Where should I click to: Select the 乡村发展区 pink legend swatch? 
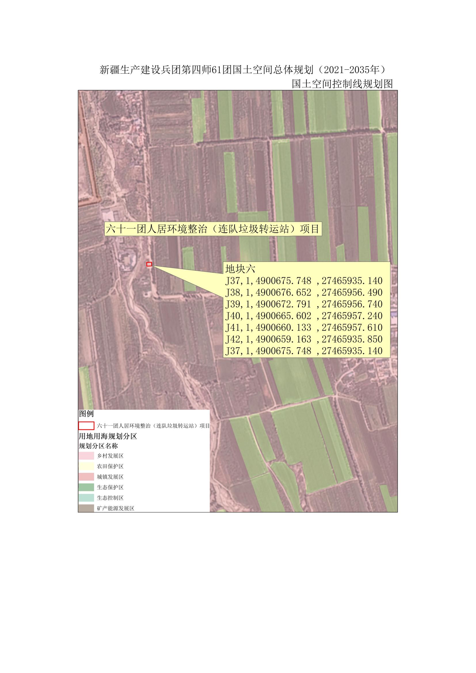86,456
